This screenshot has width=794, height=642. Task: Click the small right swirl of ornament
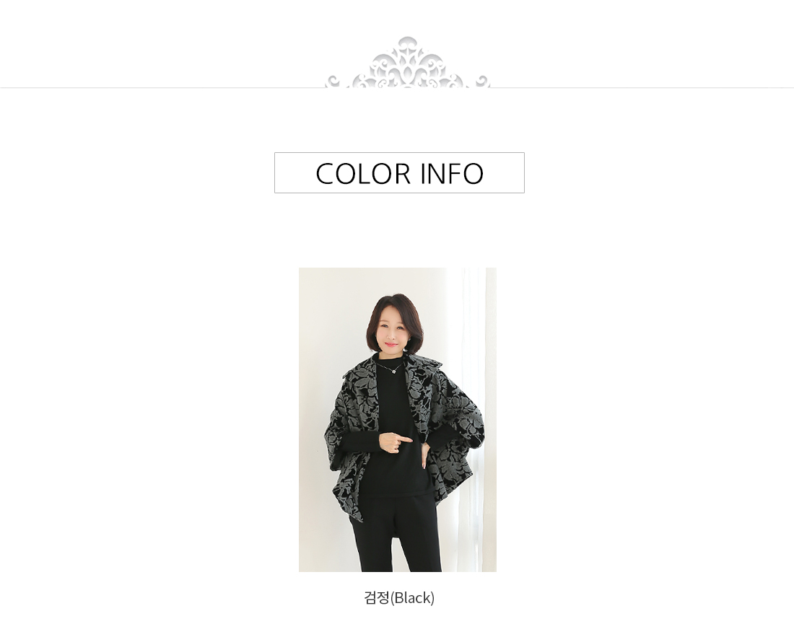click(x=483, y=81)
